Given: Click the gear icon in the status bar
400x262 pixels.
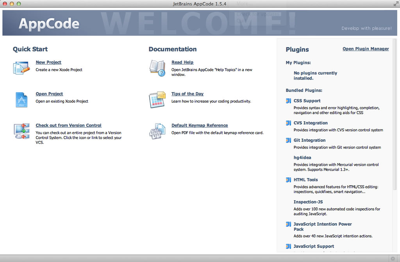Looking at the screenshot, I should point(393,258).
